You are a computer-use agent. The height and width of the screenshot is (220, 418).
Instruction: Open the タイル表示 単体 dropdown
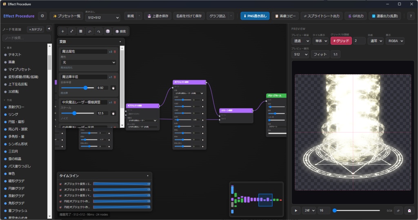(x=320, y=41)
